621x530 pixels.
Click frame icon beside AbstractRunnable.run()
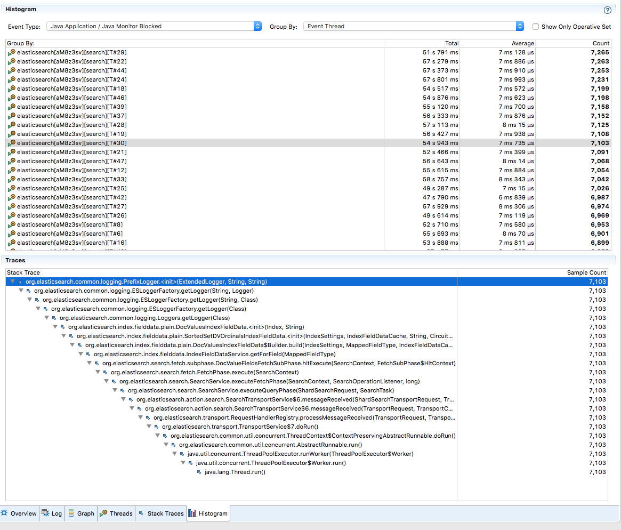point(173,445)
